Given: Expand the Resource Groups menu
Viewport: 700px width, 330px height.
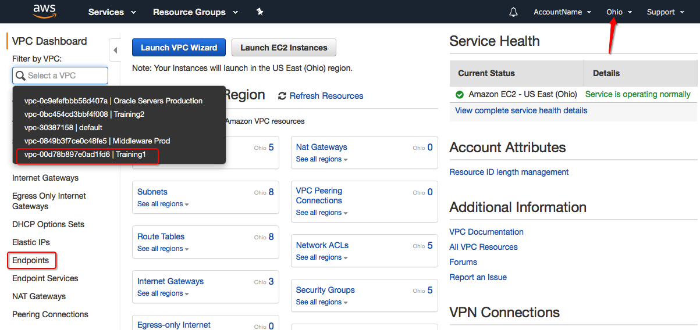Looking at the screenshot, I should tap(195, 12).
